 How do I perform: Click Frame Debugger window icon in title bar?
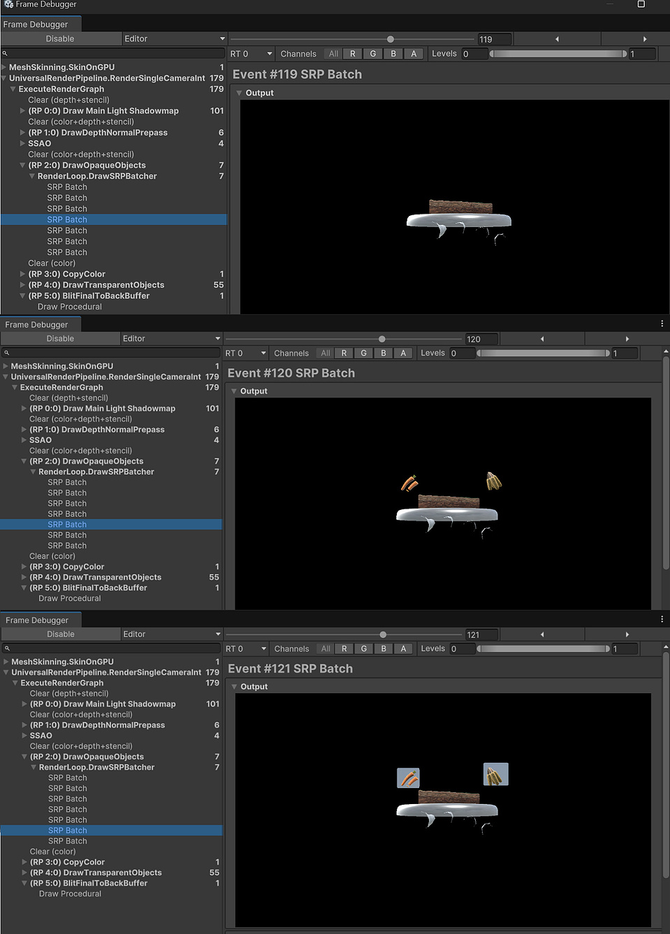click(8, 4)
